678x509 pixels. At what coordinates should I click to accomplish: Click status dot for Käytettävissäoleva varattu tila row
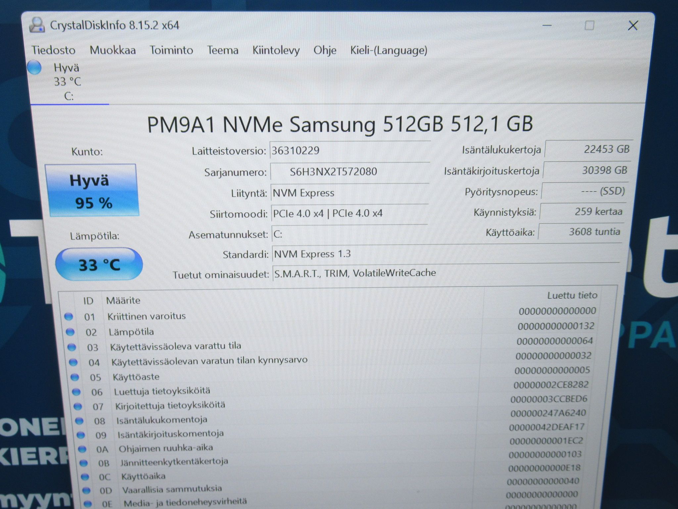click(x=72, y=347)
